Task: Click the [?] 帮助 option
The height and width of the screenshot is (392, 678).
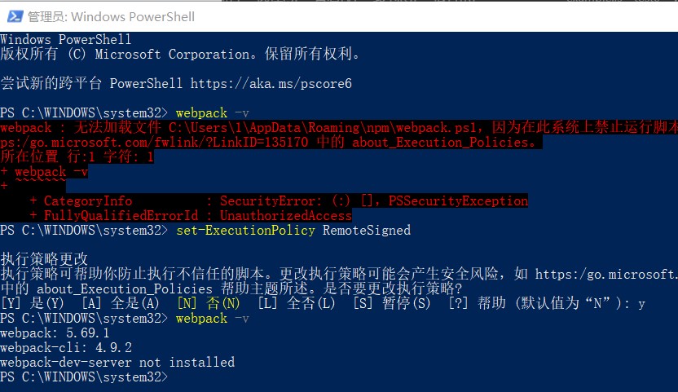Action: (477, 303)
